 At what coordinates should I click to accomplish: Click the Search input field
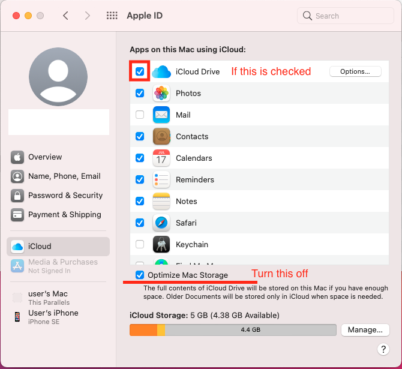point(346,16)
